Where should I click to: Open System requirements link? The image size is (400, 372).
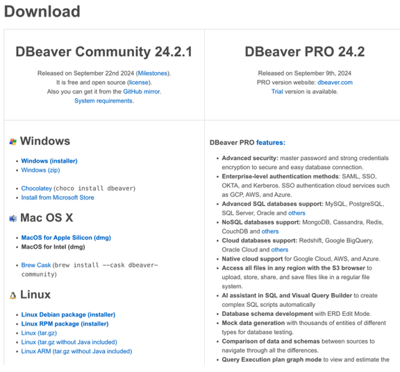pos(103,100)
